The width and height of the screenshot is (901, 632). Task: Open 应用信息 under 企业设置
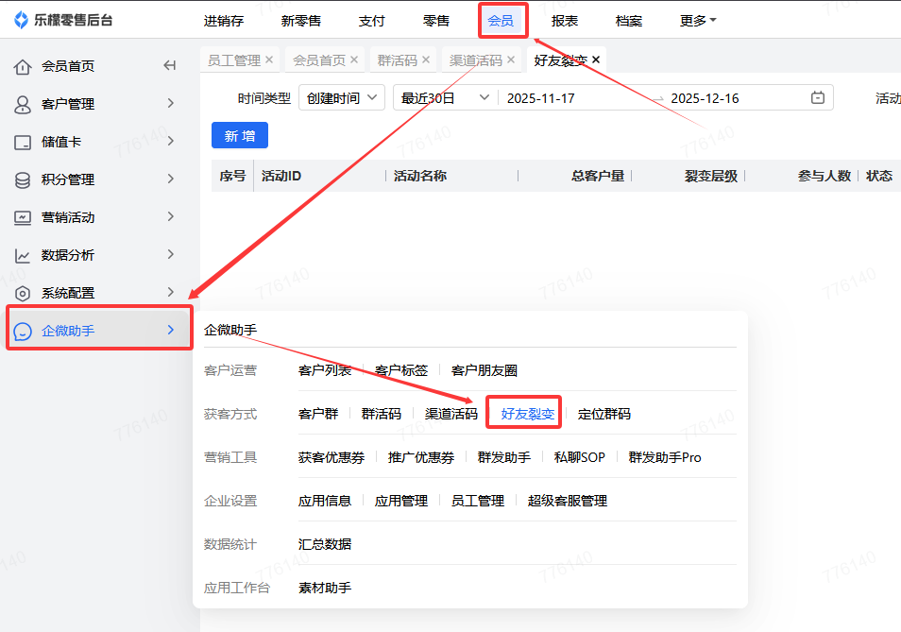coord(325,501)
